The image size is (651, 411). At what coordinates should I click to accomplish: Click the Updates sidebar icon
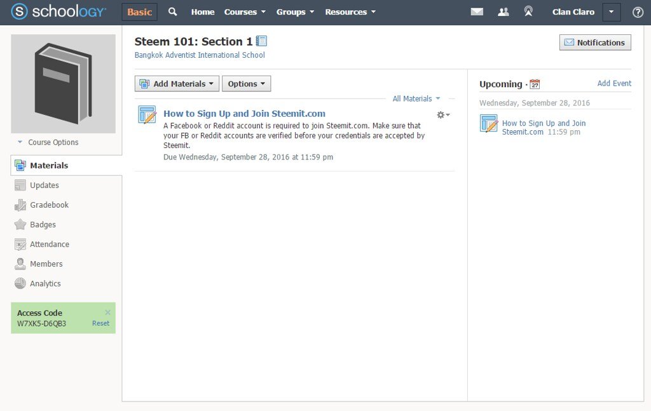click(x=20, y=185)
